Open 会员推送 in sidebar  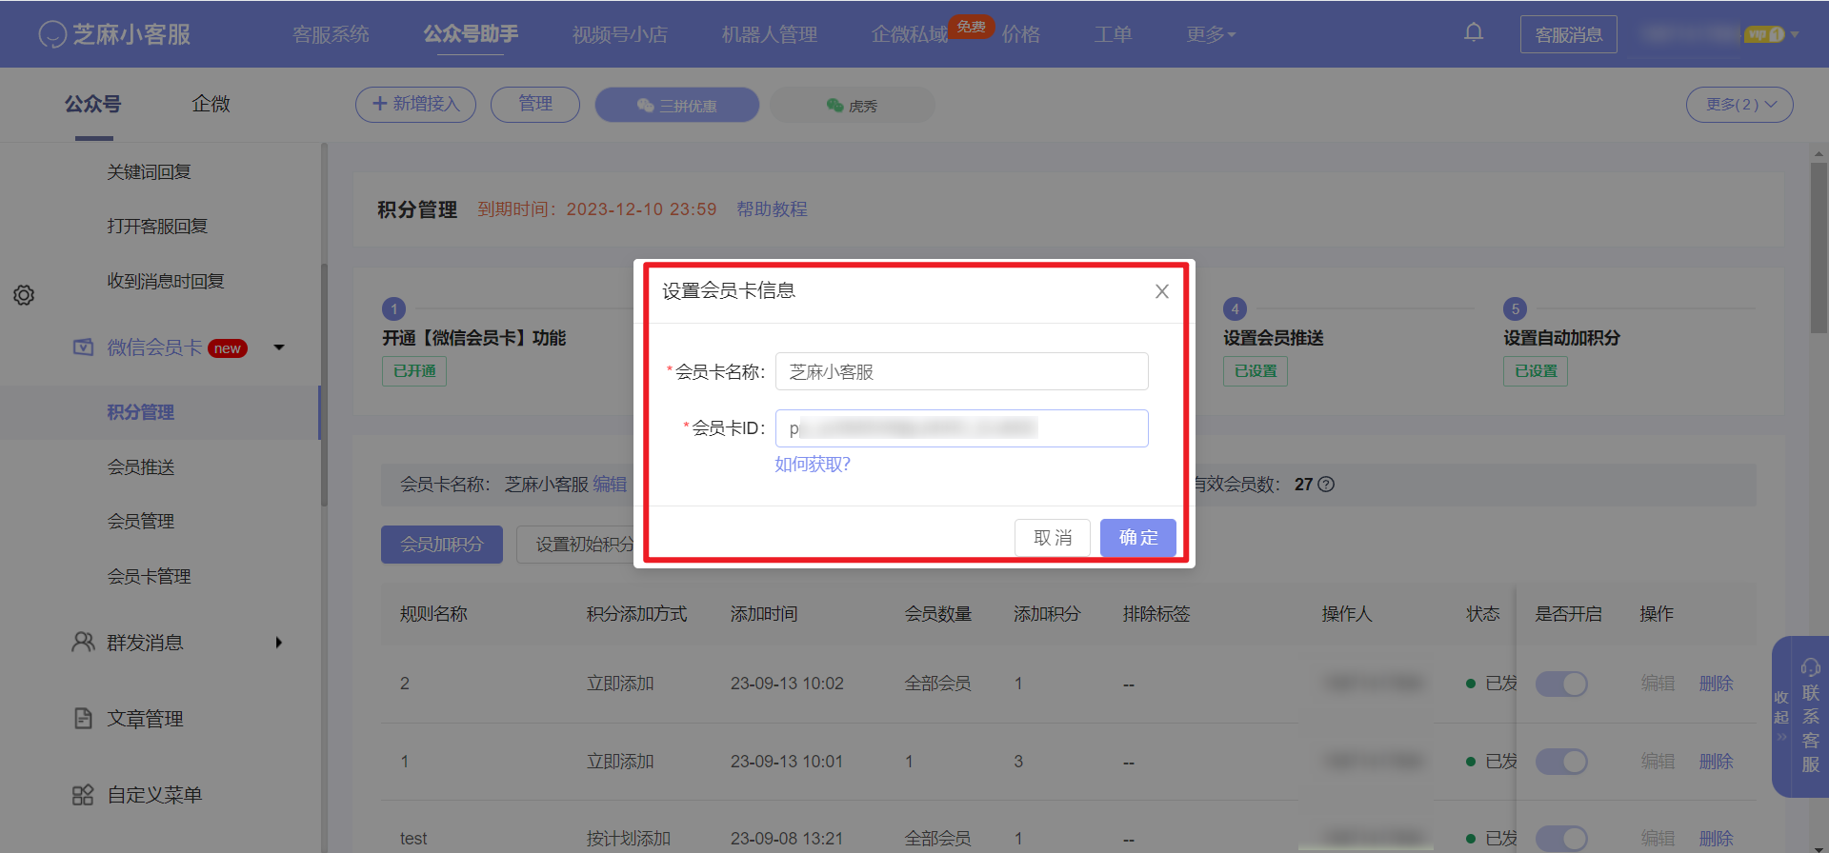click(141, 467)
